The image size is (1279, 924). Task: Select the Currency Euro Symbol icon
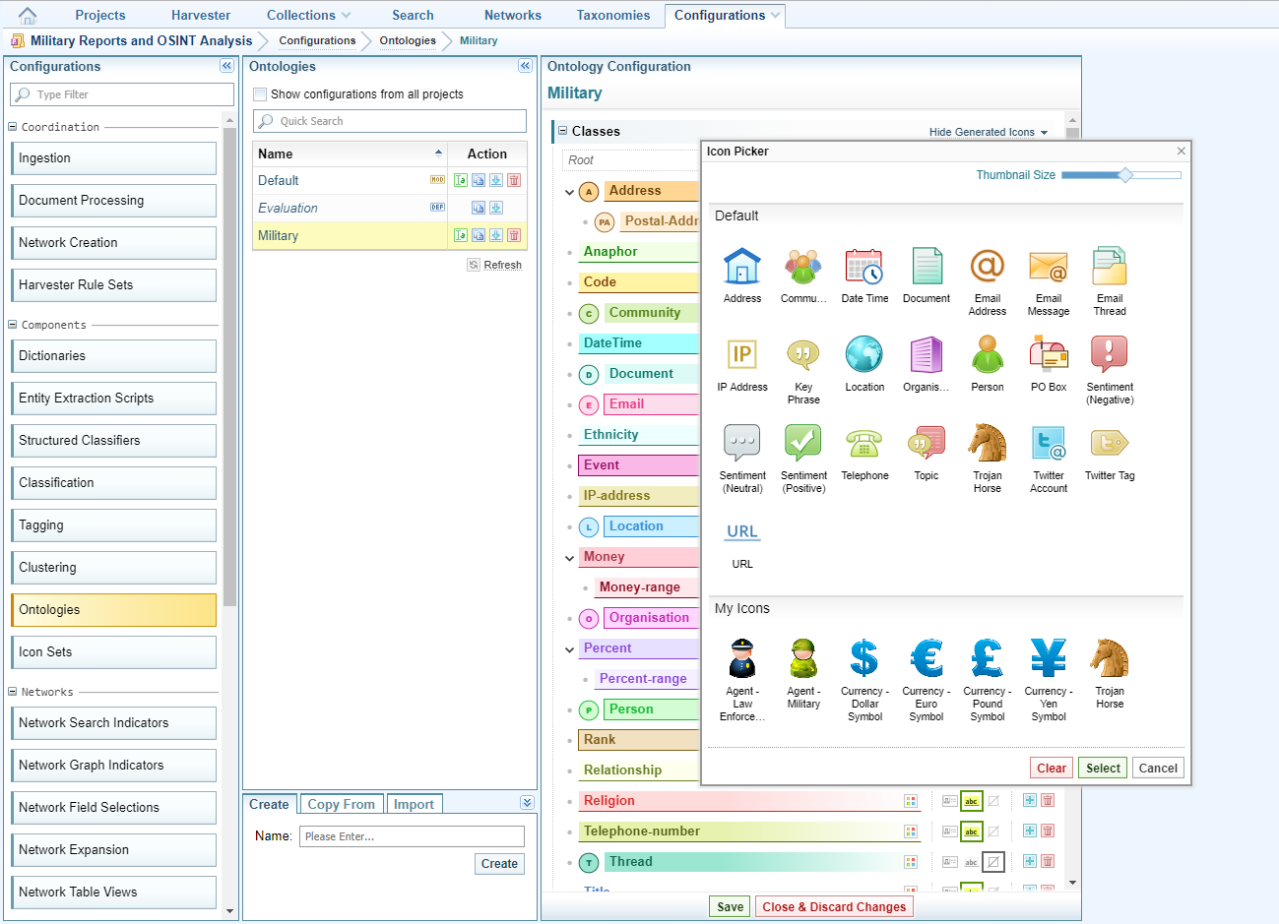[926, 658]
